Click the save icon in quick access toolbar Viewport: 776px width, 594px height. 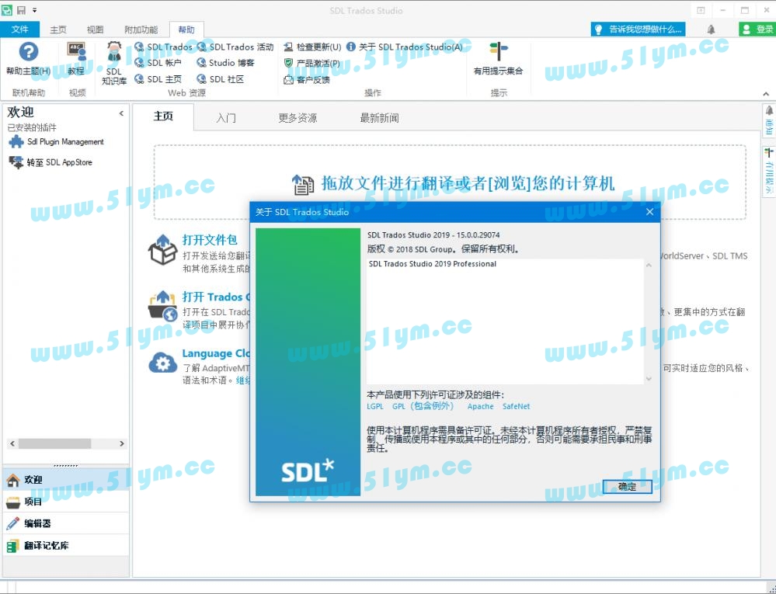21,10
